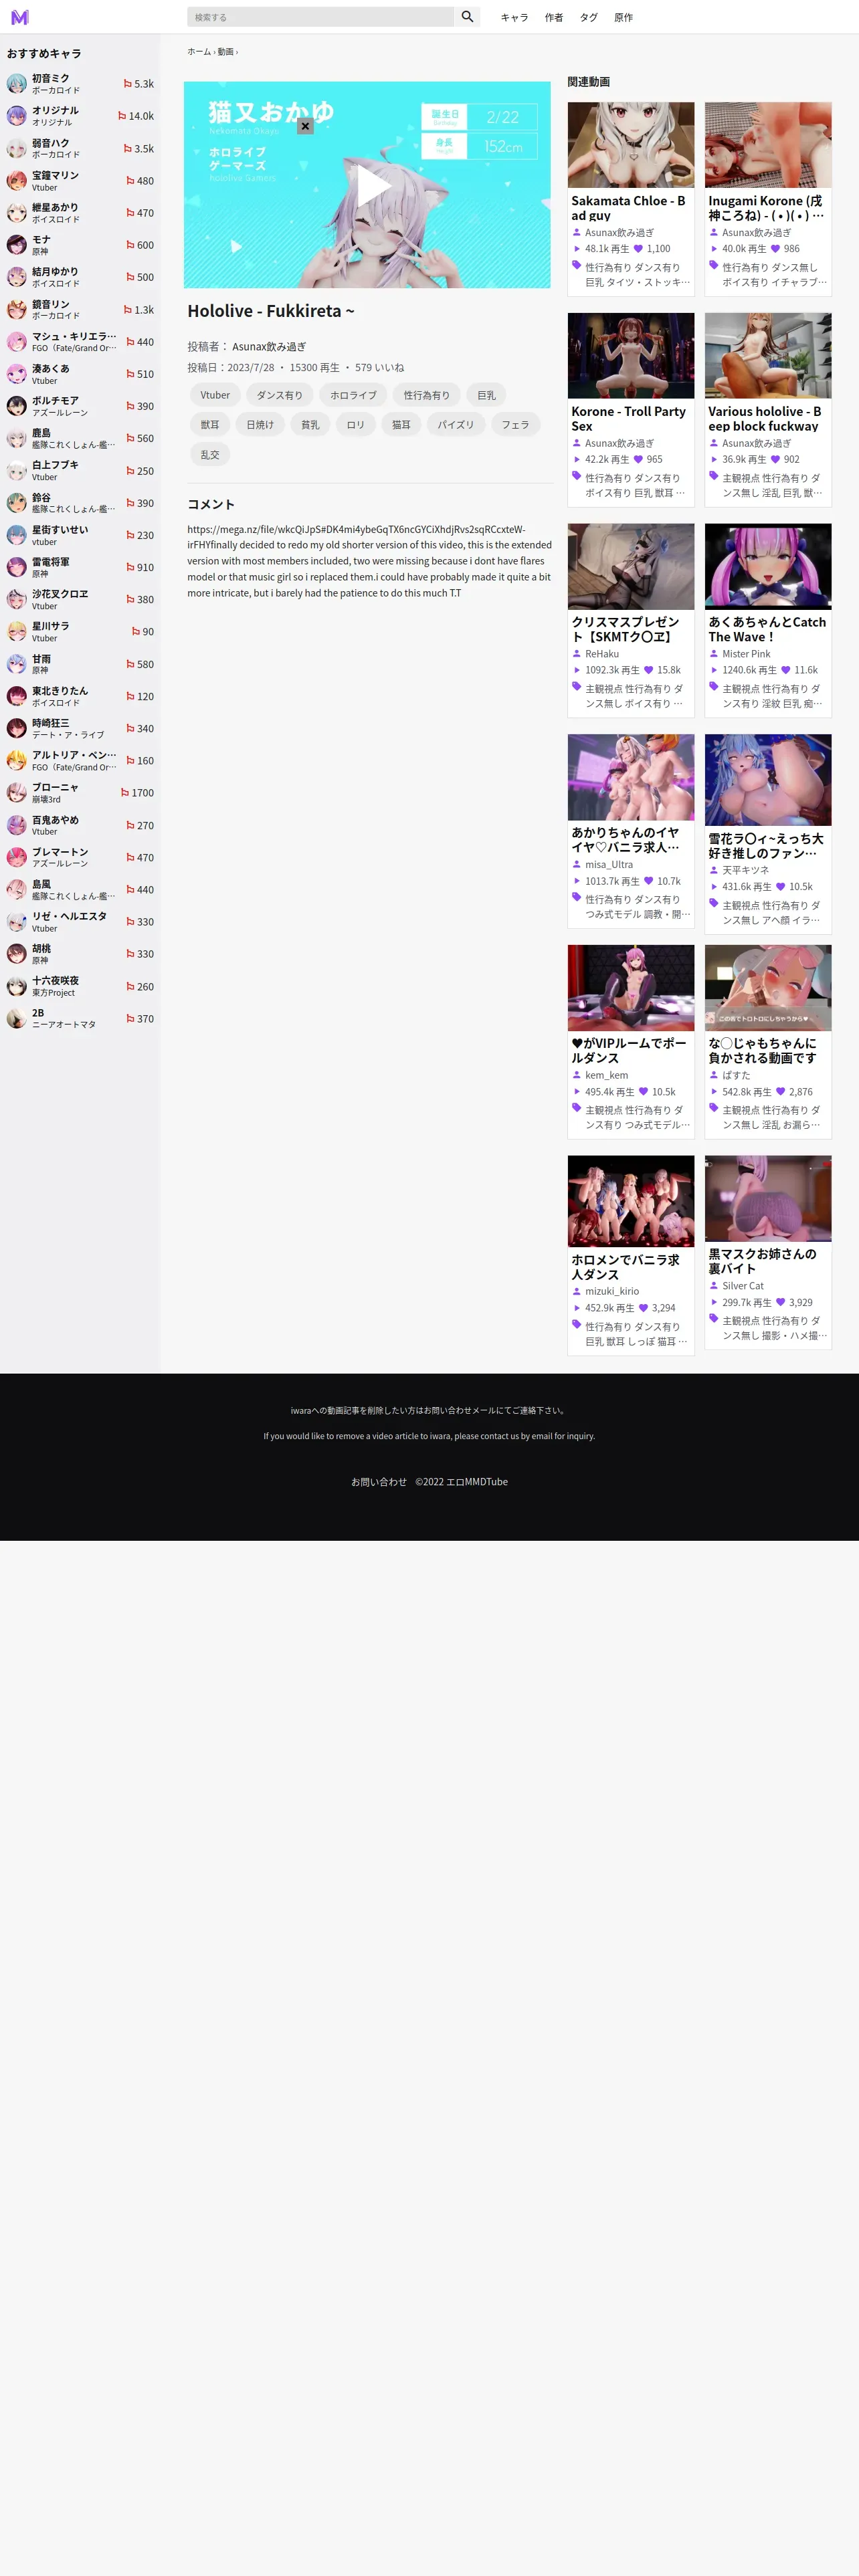
Task: Open the 初音ミク avatar in the sidebar
Action: pos(17,84)
